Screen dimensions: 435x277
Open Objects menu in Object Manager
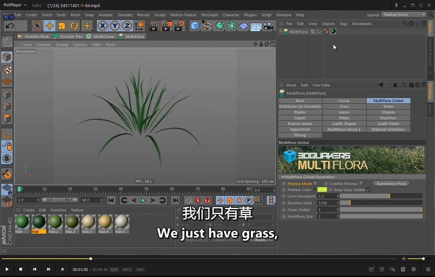[328, 24]
